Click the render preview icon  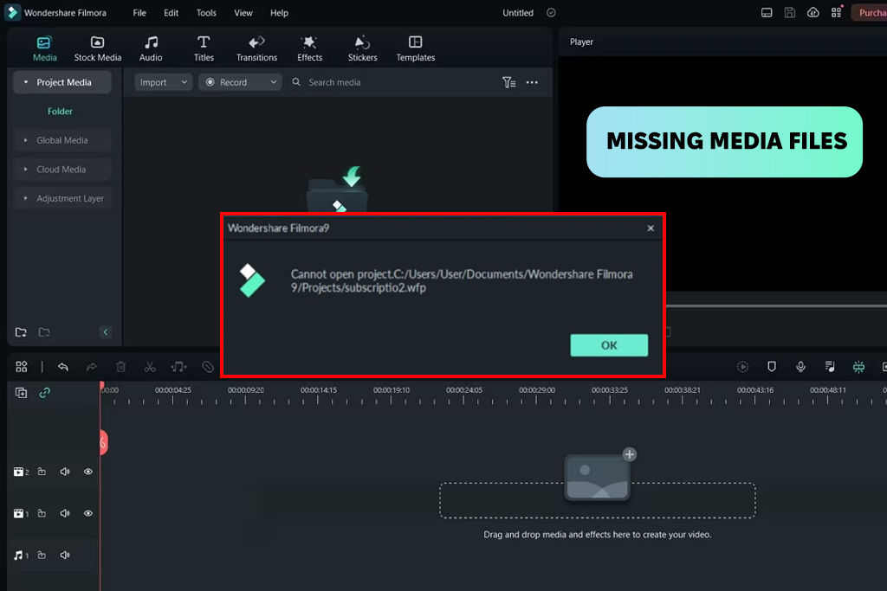[742, 367]
